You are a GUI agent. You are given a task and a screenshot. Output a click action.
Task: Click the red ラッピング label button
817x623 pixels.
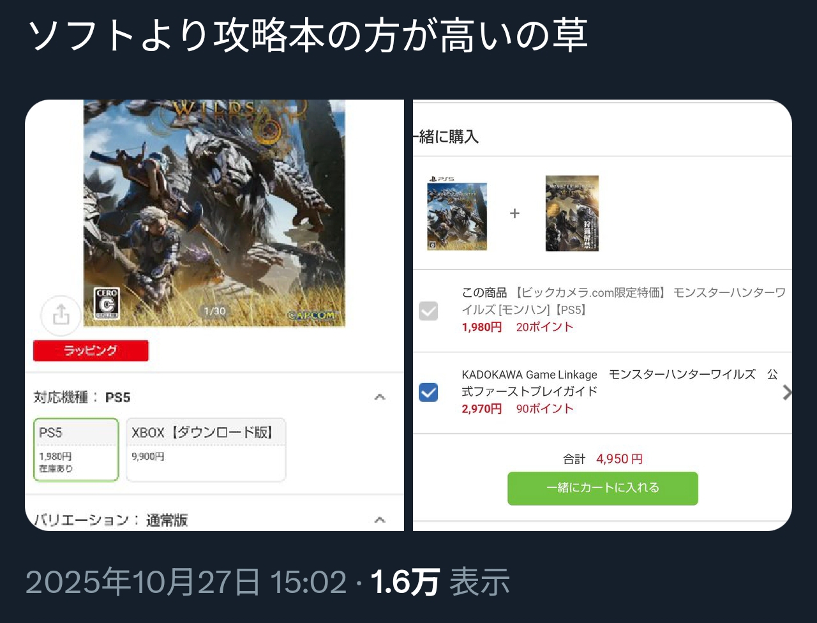[91, 350]
